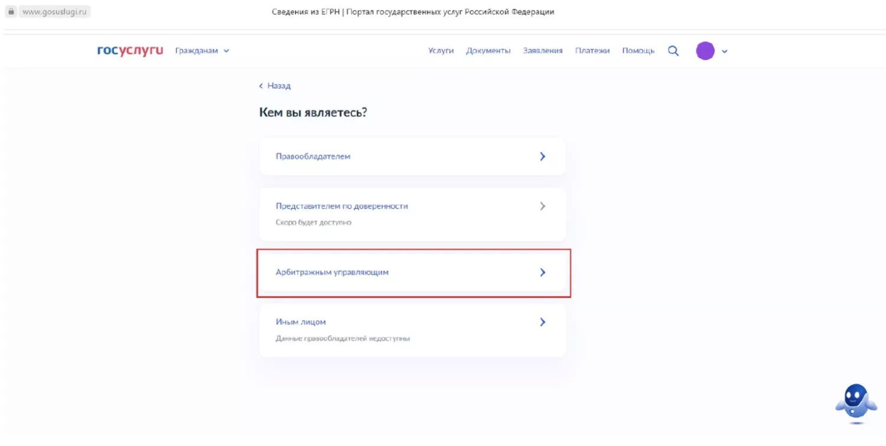This screenshot has width=886, height=446.
Task: Click the purple user avatar
Action: (705, 51)
